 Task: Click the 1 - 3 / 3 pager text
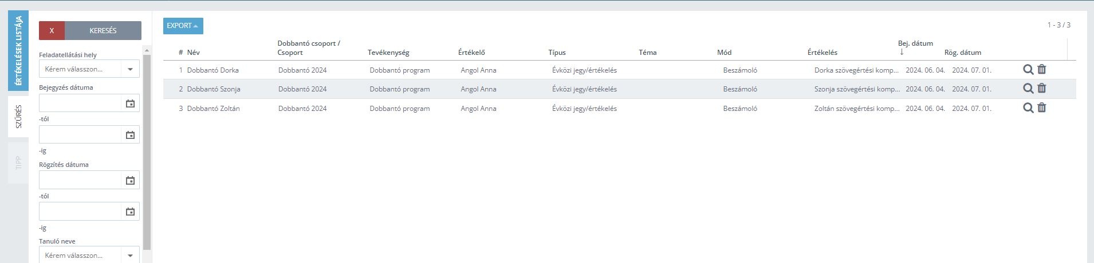coord(1059,25)
